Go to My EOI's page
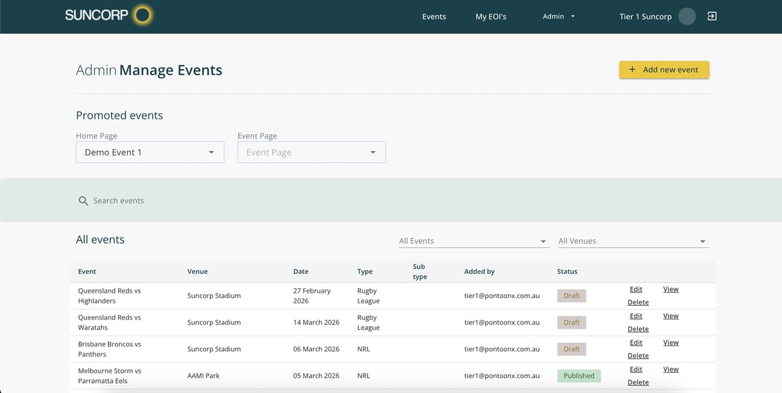The image size is (782, 393). (x=491, y=16)
